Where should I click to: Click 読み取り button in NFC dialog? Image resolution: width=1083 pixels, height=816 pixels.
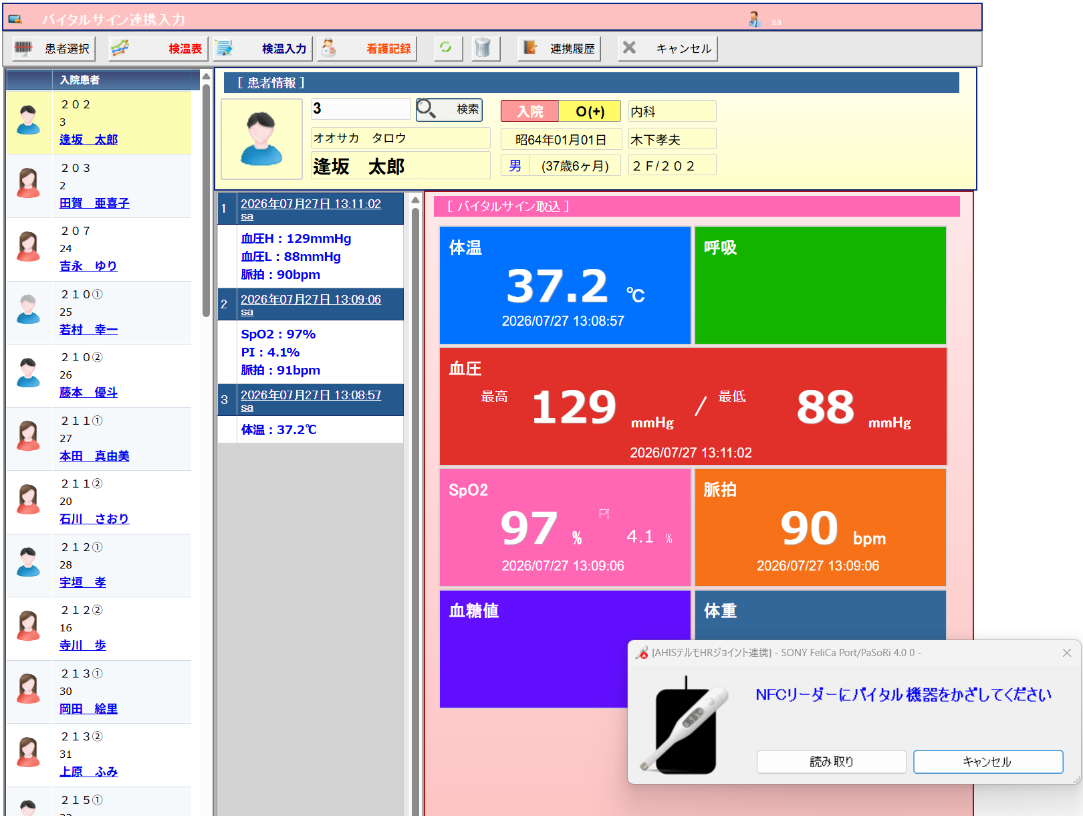[x=832, y=762]
